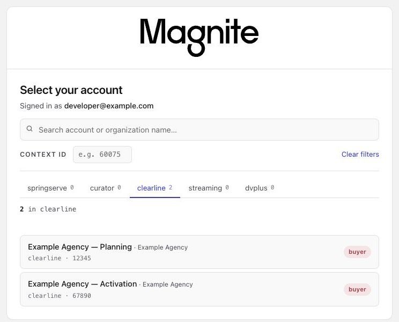
Task: Focus the account search field
Action: [199, 129]
